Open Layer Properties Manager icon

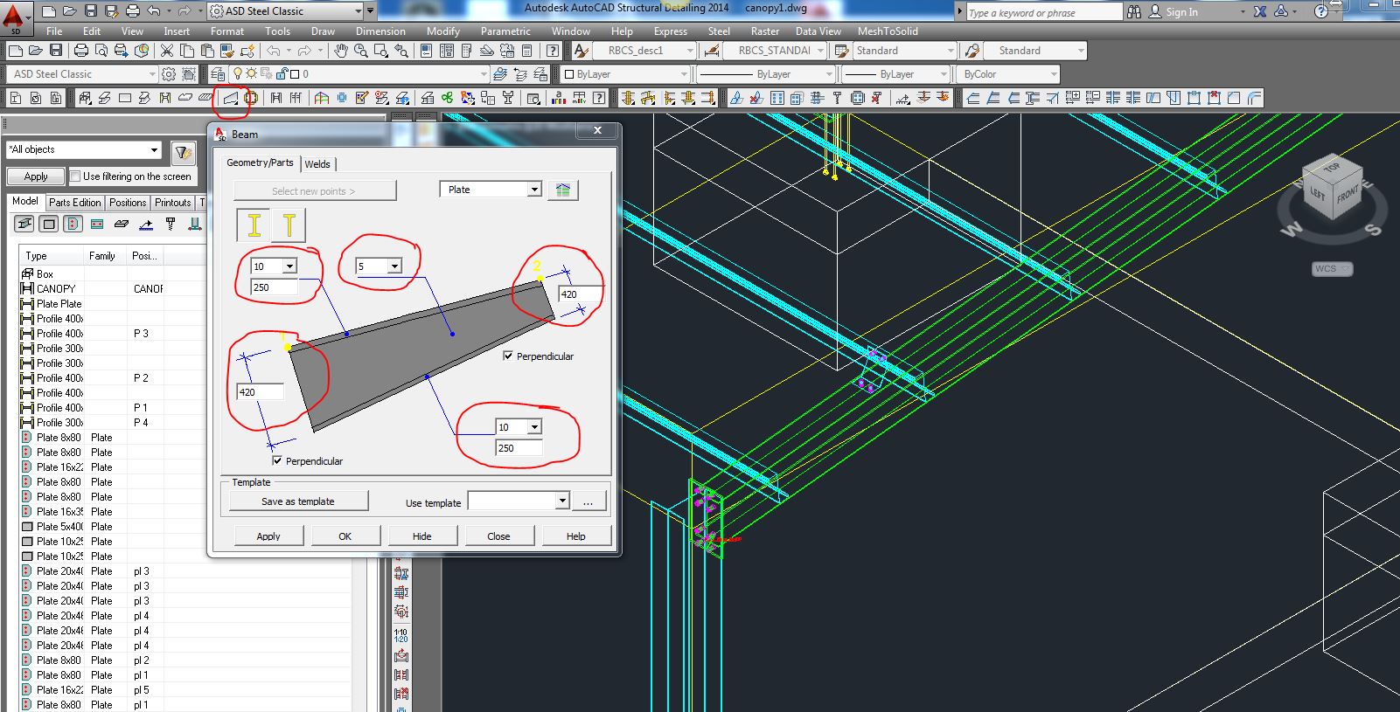[218, 74]
